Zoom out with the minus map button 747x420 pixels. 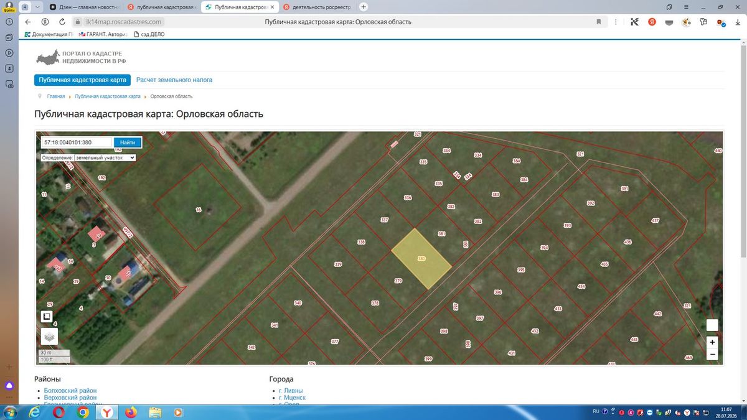pos(712,354)
